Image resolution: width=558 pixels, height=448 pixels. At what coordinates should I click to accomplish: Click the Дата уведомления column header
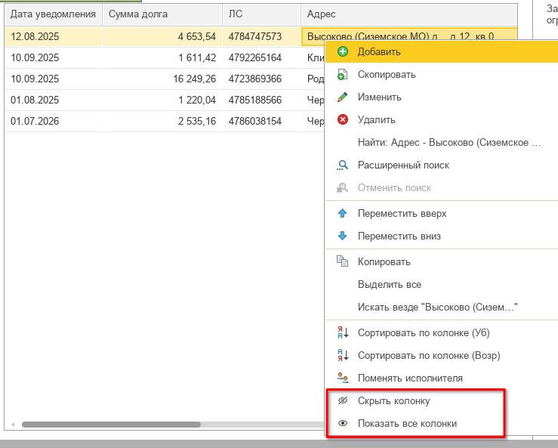(53, 14)
